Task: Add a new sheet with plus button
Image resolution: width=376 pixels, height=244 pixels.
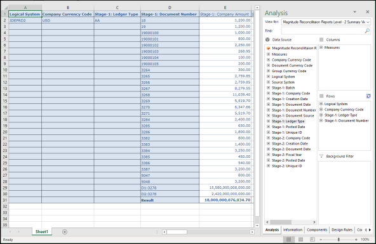Action: coord(65,231)
